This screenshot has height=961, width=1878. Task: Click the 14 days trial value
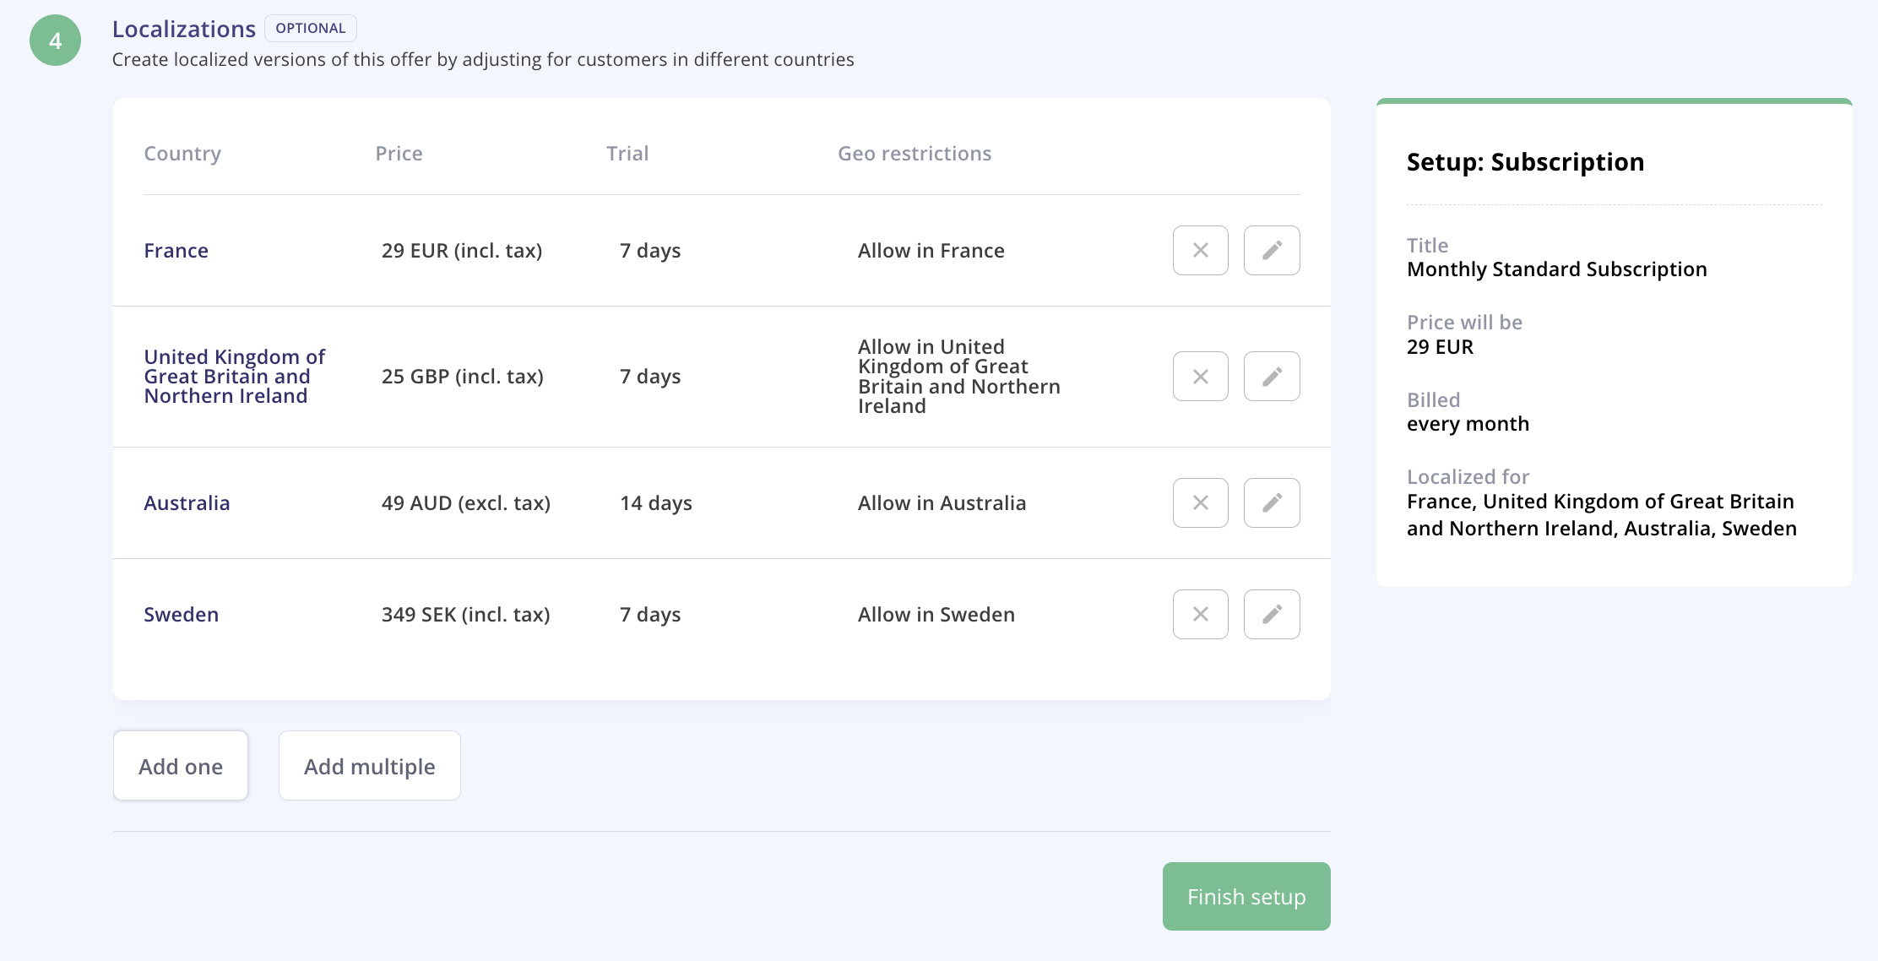click(656, 503)
